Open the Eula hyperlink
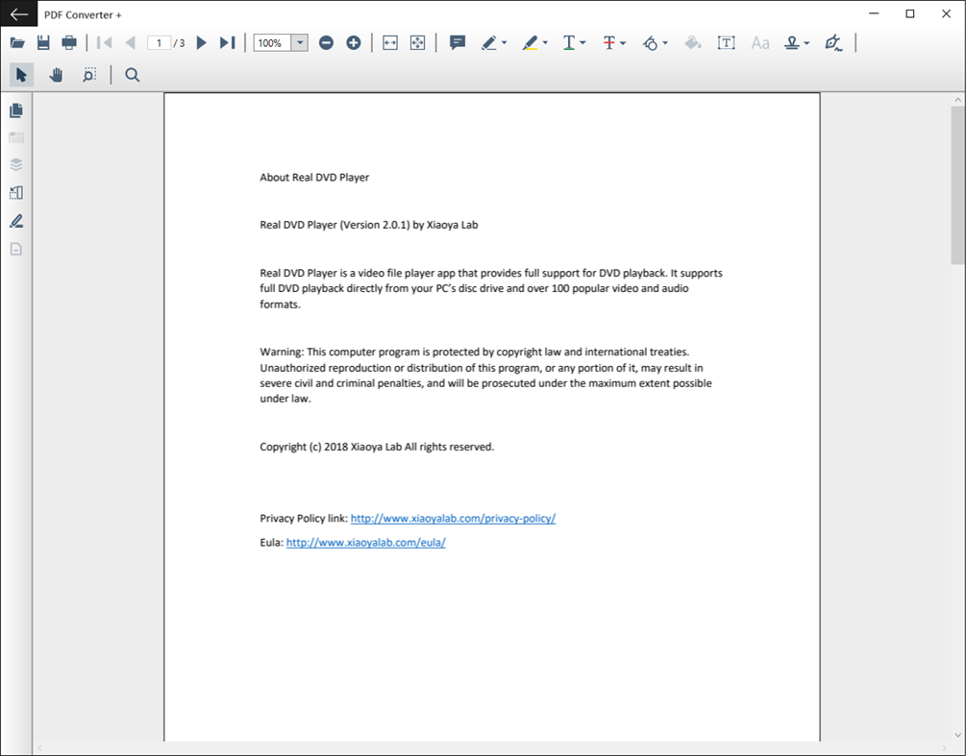 365,542
